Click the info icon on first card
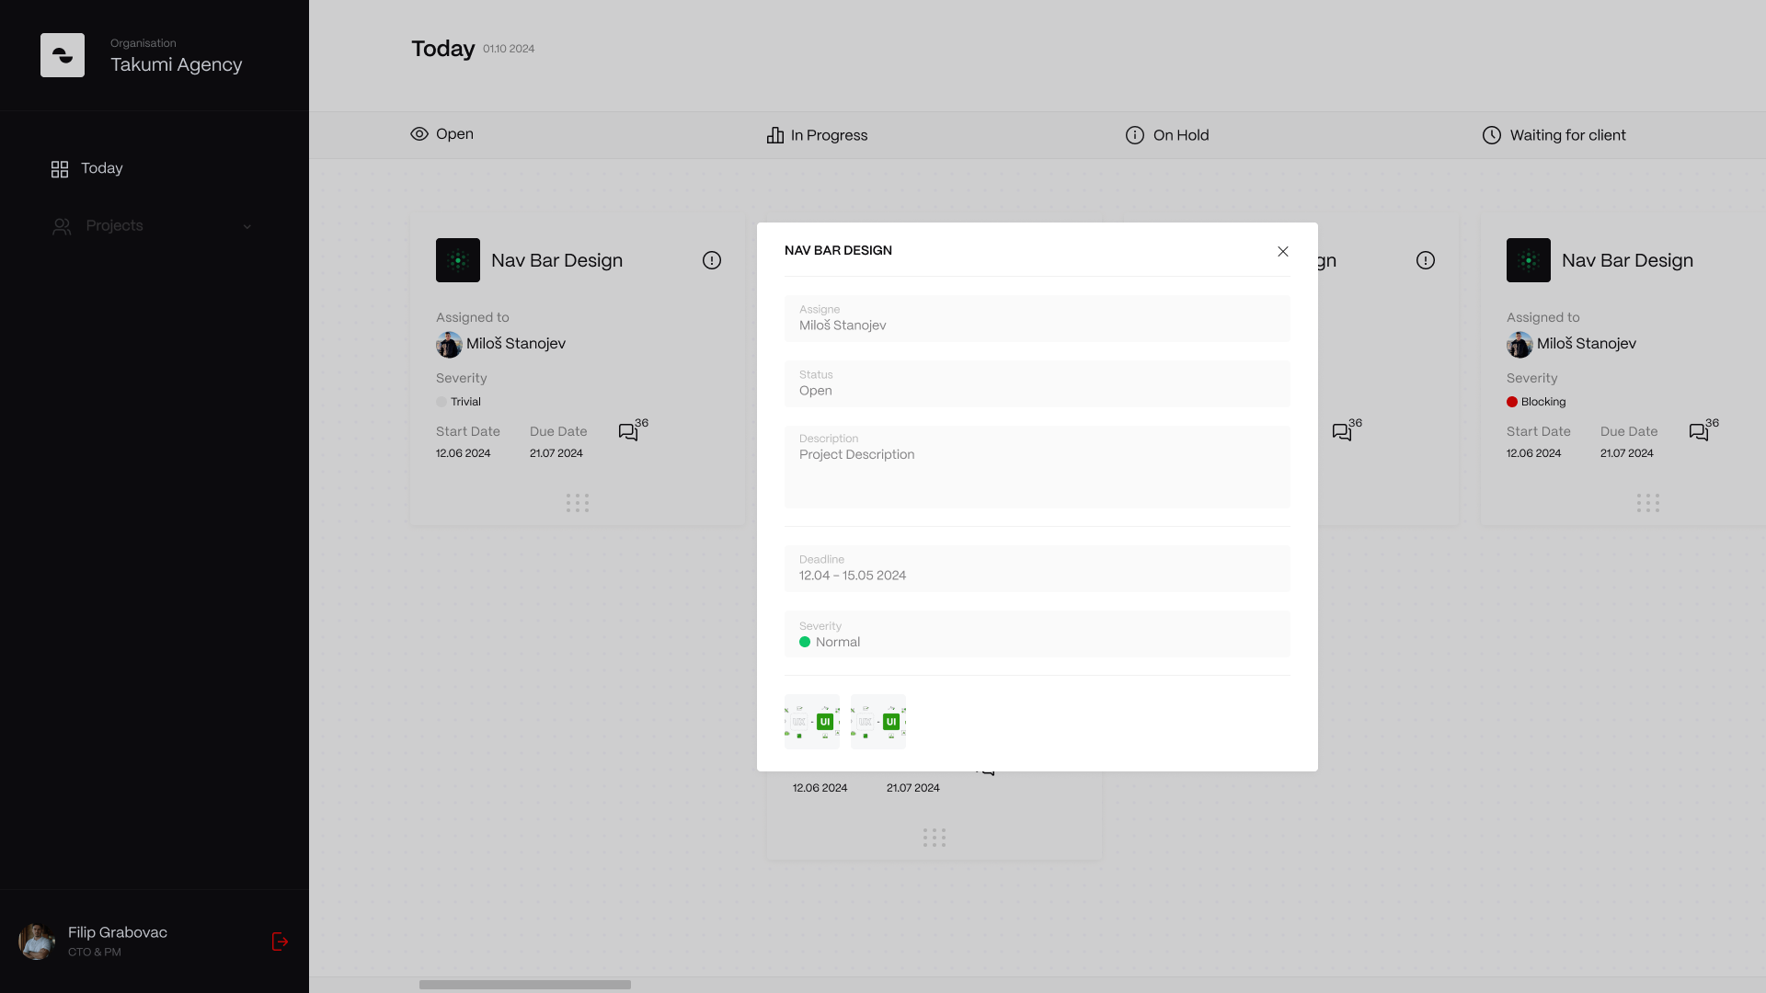 712,260
